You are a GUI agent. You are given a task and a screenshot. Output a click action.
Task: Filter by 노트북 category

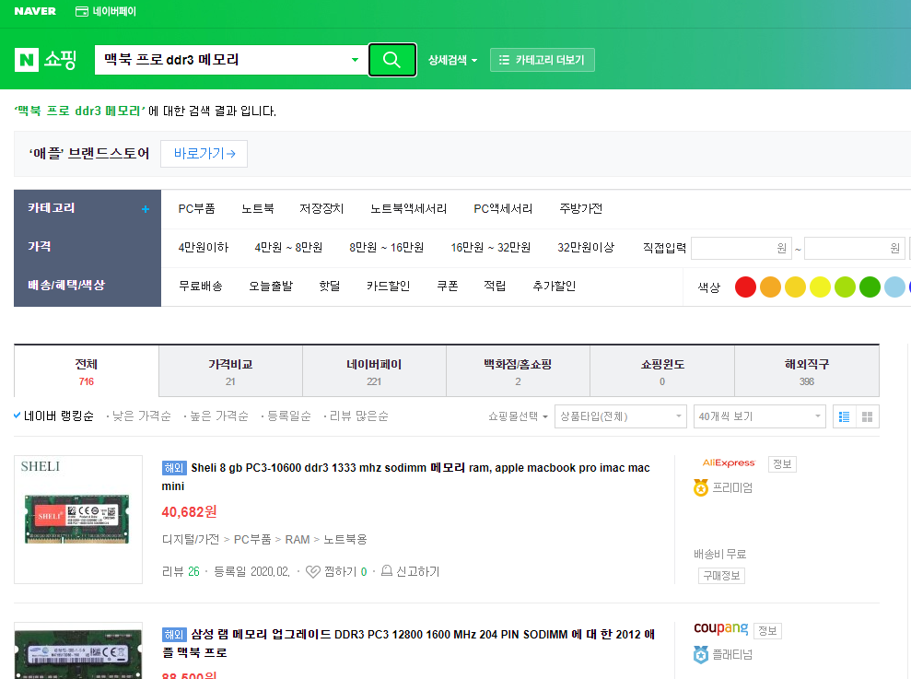[x=257, y=209]
